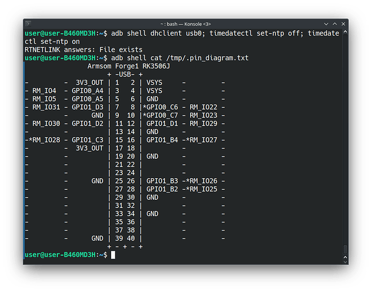This screenshot has height=292, width=371.
Task: Click the "-USB-" label atop the diagram
Action: pyautogui.click(x=124, y=75)
